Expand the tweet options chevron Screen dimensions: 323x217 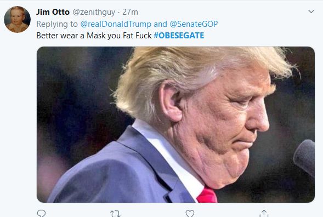tap(311, 12)
